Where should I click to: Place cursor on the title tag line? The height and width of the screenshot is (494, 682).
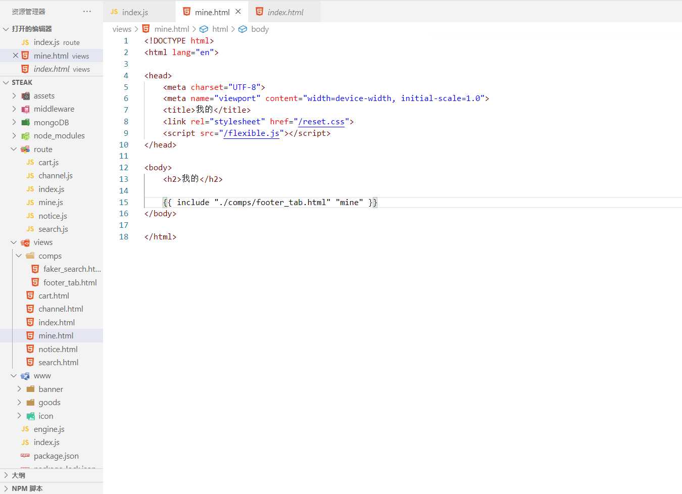click(207, 110)
